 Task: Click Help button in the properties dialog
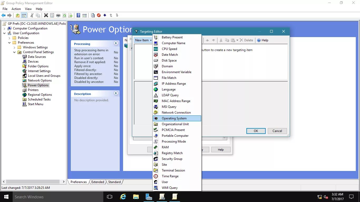pos(221,150)
